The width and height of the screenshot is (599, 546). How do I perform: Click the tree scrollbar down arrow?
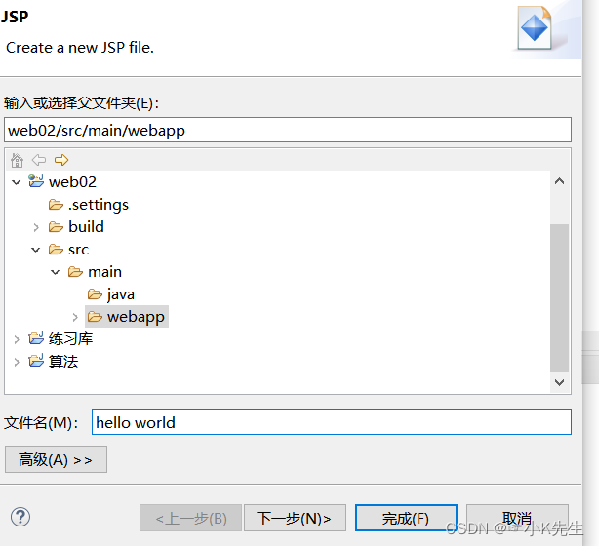(x=559, y=382)
